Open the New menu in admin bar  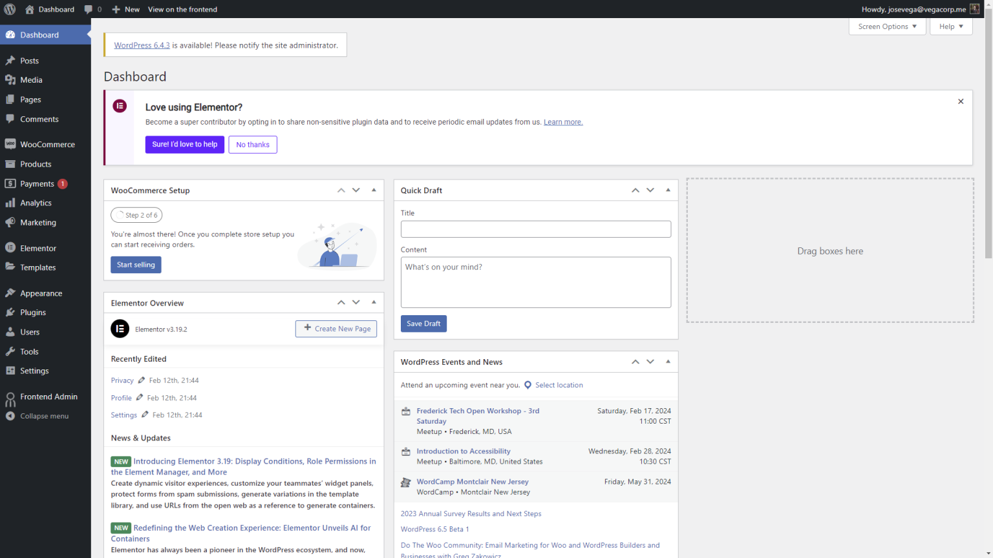(x=125, y=9)
